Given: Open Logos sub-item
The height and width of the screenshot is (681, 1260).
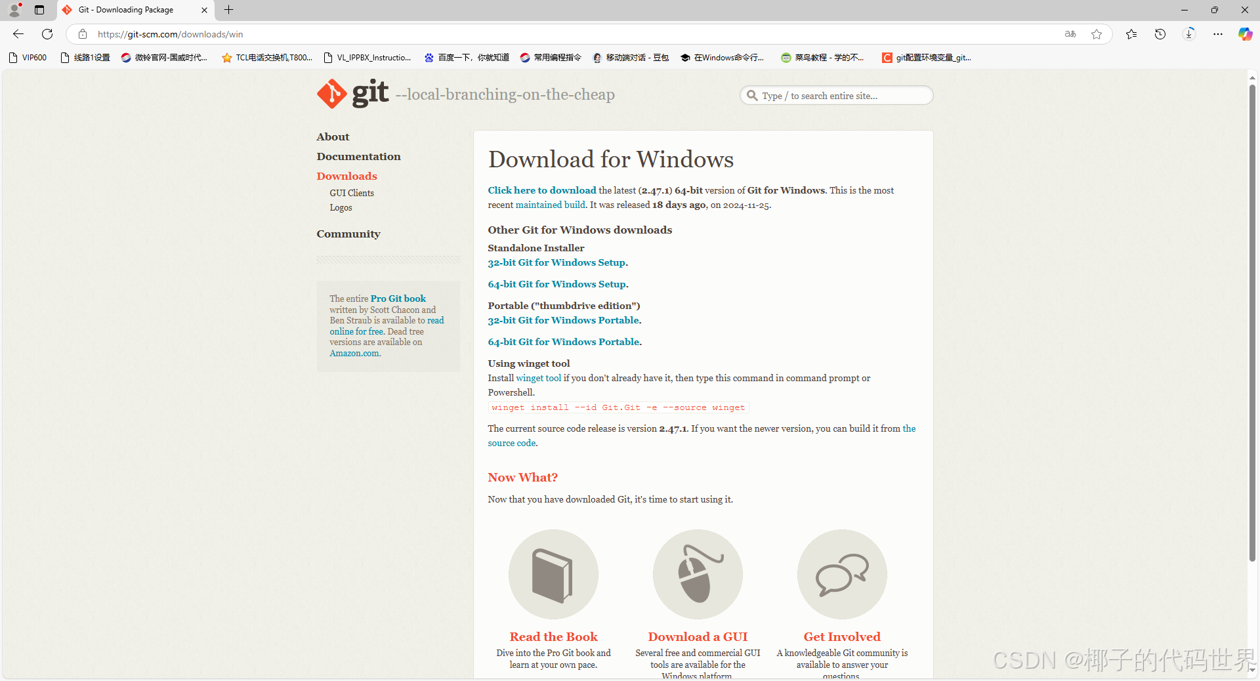Looking at the screenshot, I should [341, 207].
